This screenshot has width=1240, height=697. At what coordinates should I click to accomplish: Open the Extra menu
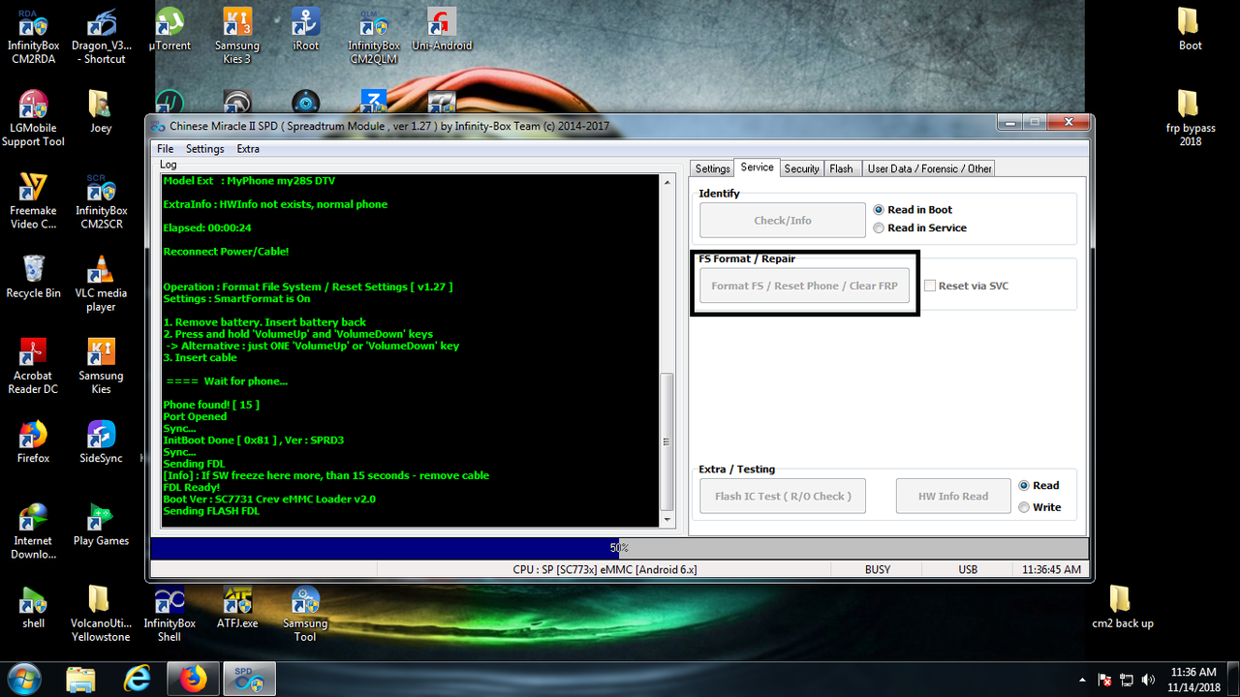[248, 148]
